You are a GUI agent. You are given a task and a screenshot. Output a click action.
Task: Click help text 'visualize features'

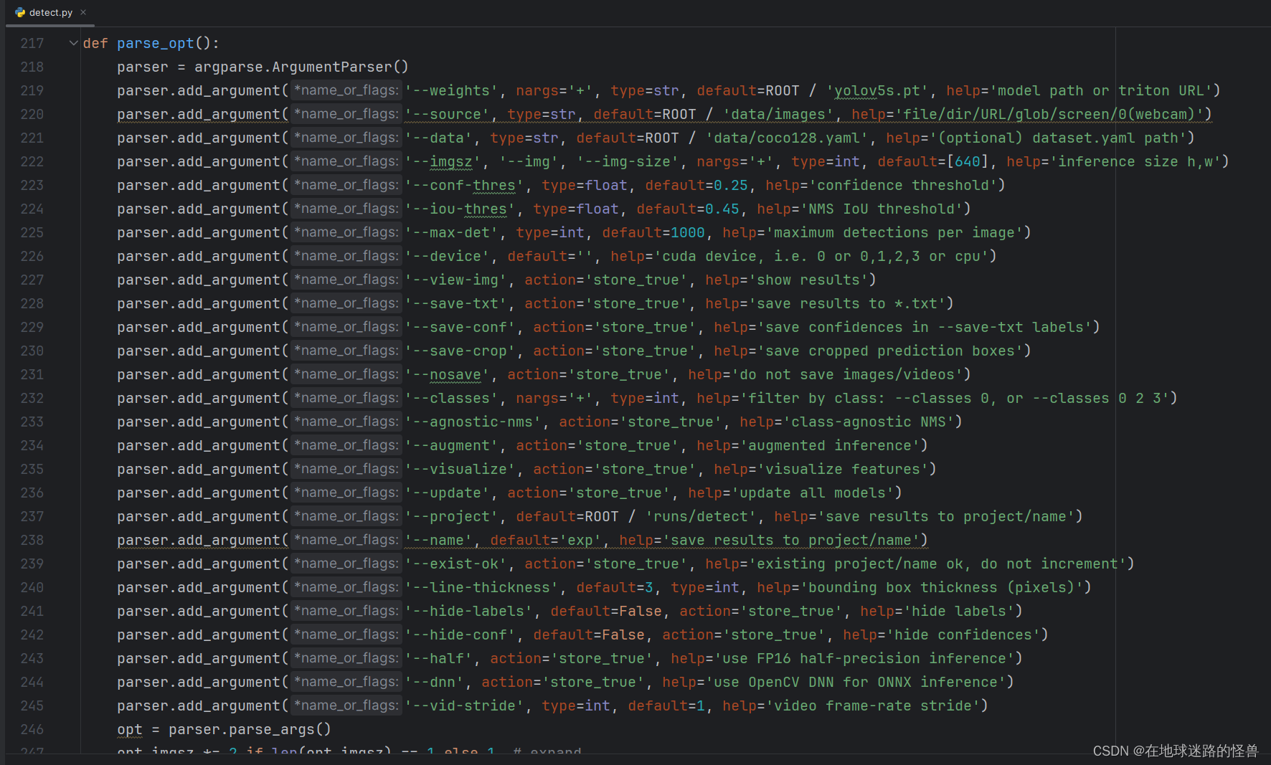tap(843, 469)
